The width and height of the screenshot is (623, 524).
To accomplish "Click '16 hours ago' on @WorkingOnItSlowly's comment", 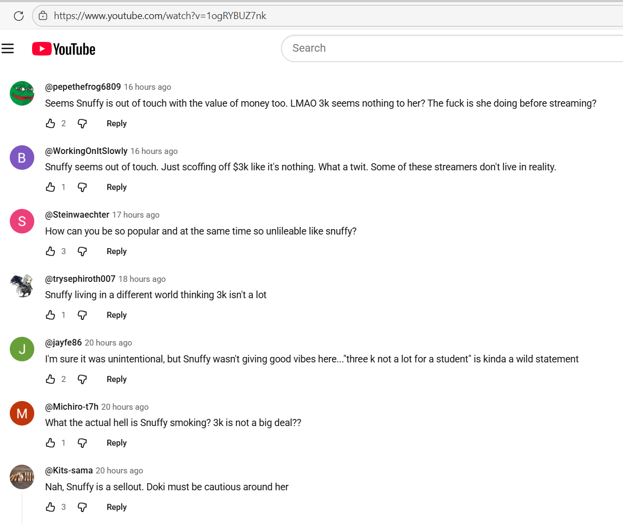I will click(x=154, y=151).
